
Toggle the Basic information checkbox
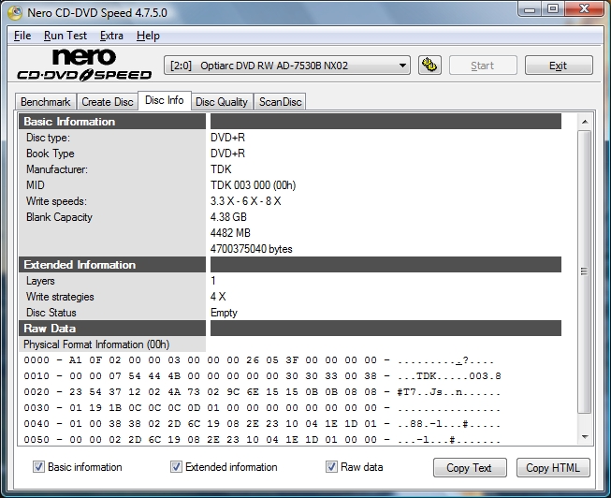click(x=38, y=467)
